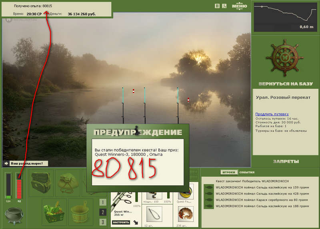
Task: Click the 0,60 m depth value
Action: pyautogui.click(x=306, y=27)
